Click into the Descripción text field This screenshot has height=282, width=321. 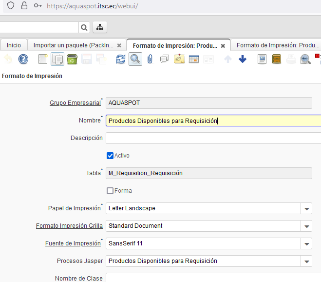click(x=213, y=138)
